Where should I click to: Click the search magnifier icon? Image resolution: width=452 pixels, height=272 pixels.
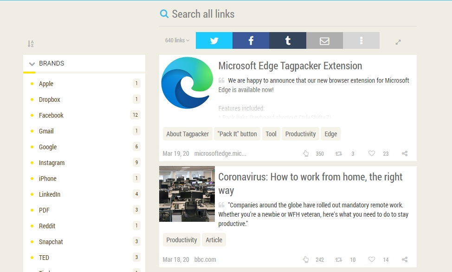[x=164, y=13]
